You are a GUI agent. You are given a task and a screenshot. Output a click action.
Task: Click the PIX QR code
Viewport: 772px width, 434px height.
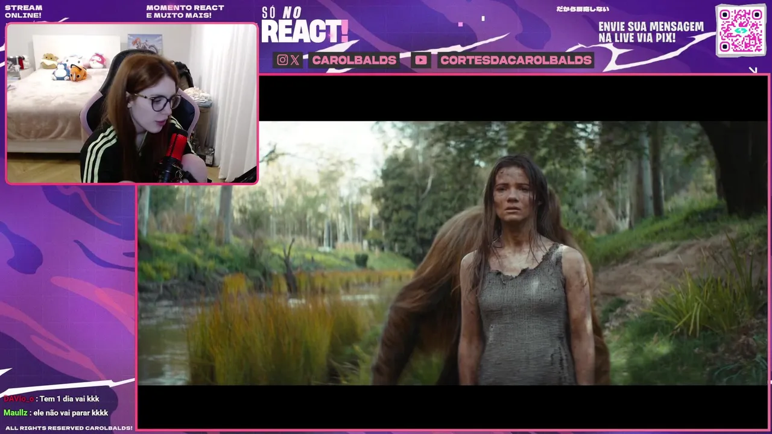pyautogui.click(x=741, y=30)
